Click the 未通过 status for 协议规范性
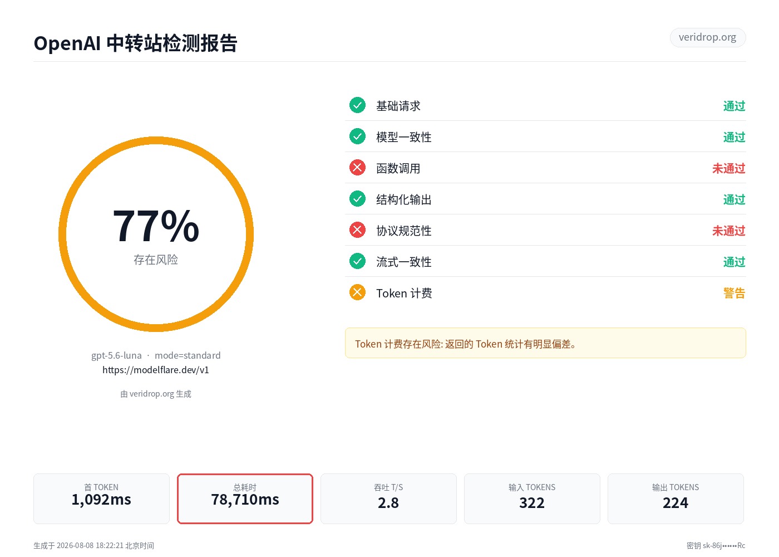 tap(728, 231)
